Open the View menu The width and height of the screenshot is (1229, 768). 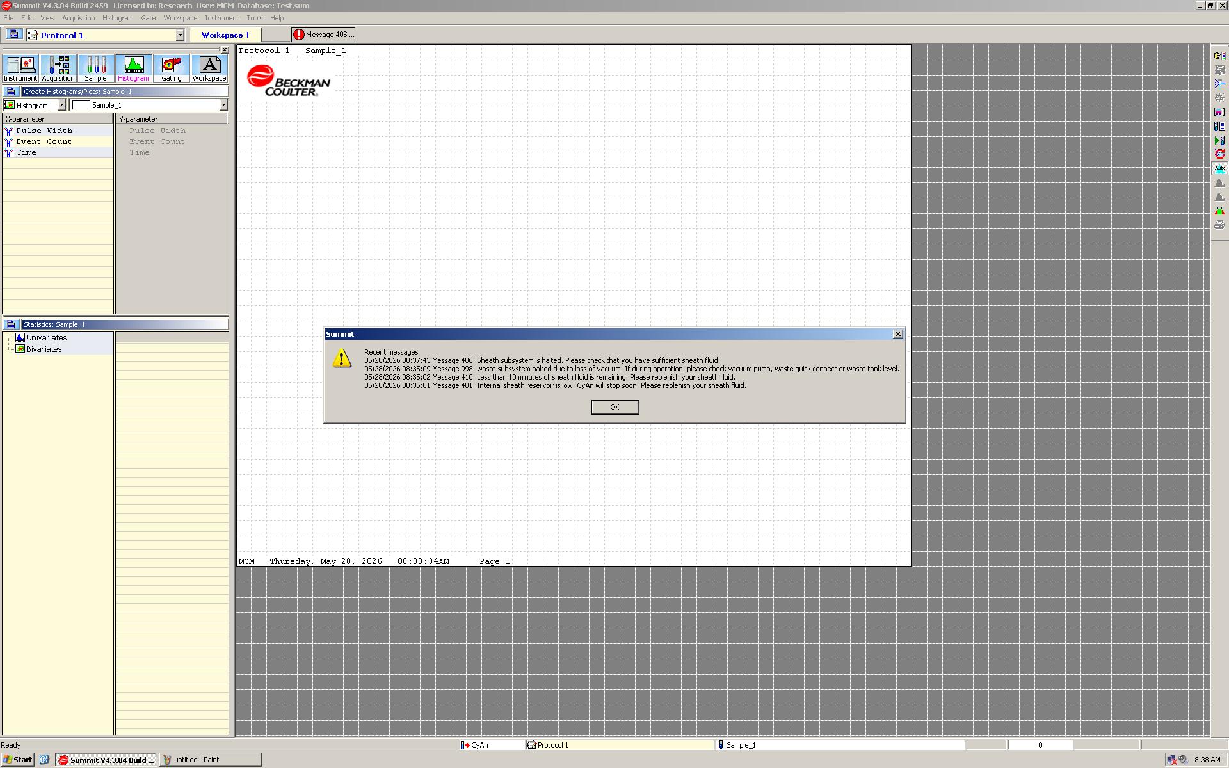(47, 18)
